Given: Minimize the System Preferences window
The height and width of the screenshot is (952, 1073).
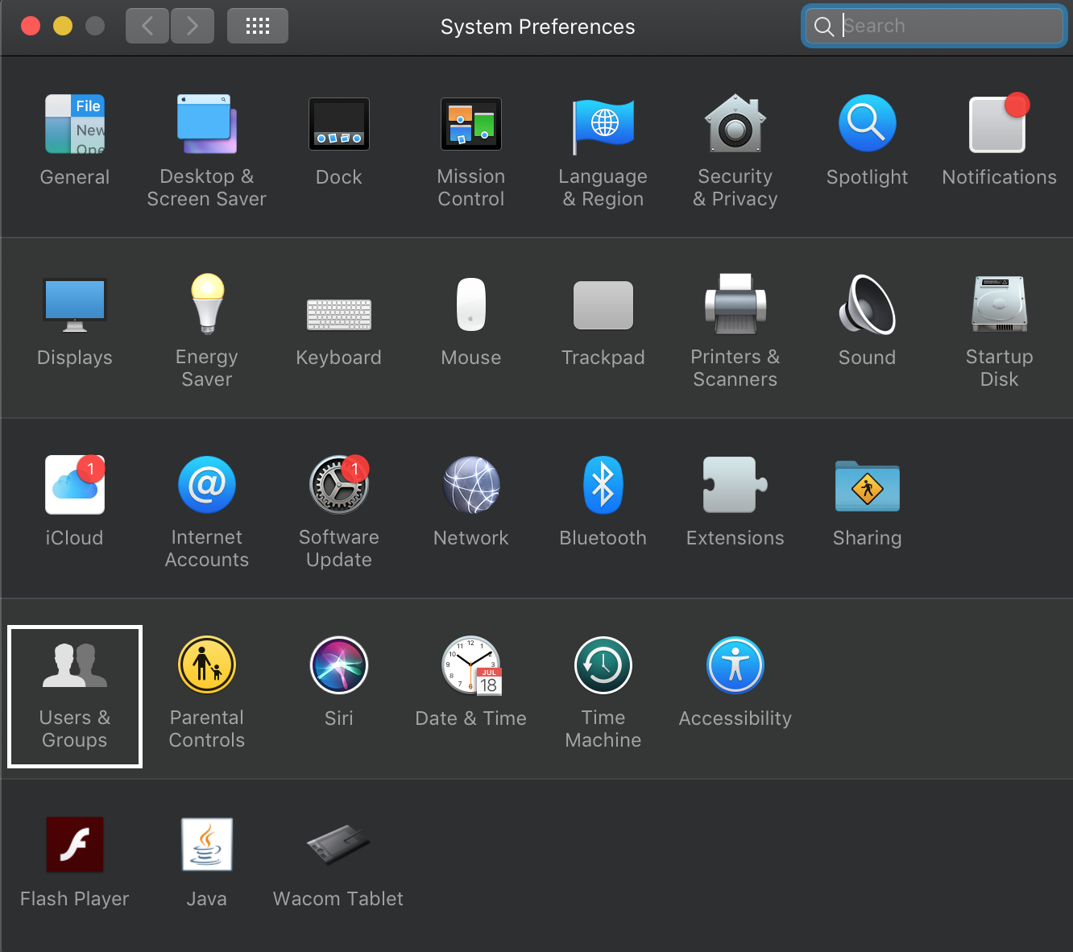Looking at the screenshot, I should click(63, 26).
